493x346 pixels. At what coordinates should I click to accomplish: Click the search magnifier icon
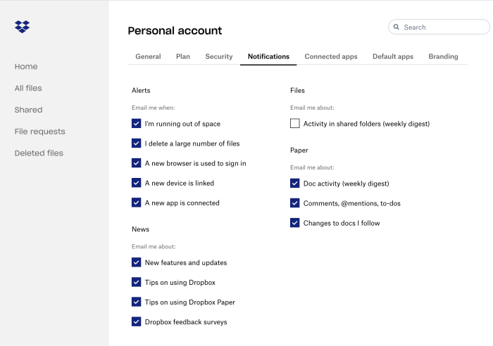click(397, 27)
